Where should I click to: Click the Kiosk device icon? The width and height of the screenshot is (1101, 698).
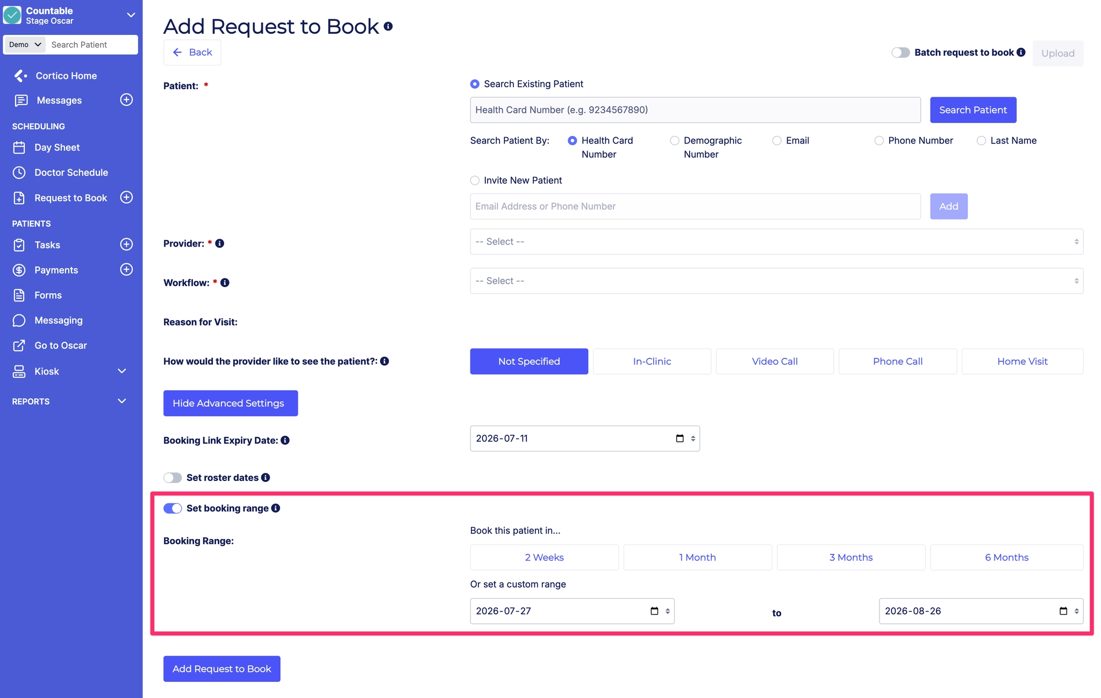point(19,371)
